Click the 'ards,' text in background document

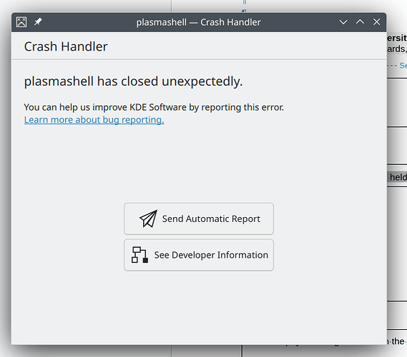coord(396,49)
